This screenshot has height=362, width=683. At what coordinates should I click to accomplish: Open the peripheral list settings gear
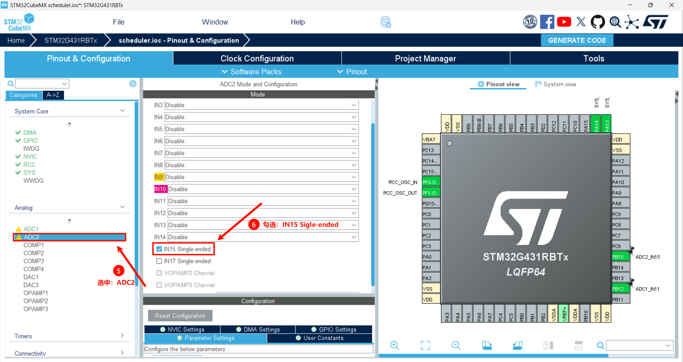pos(133,84)
